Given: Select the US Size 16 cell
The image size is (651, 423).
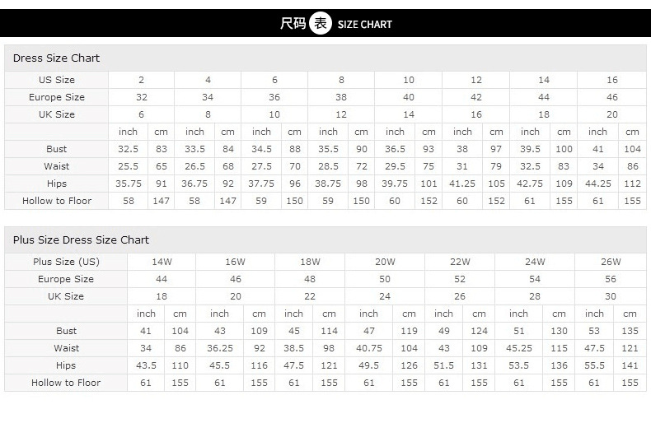Looking at the screenshot, I should tap(611, 80).
